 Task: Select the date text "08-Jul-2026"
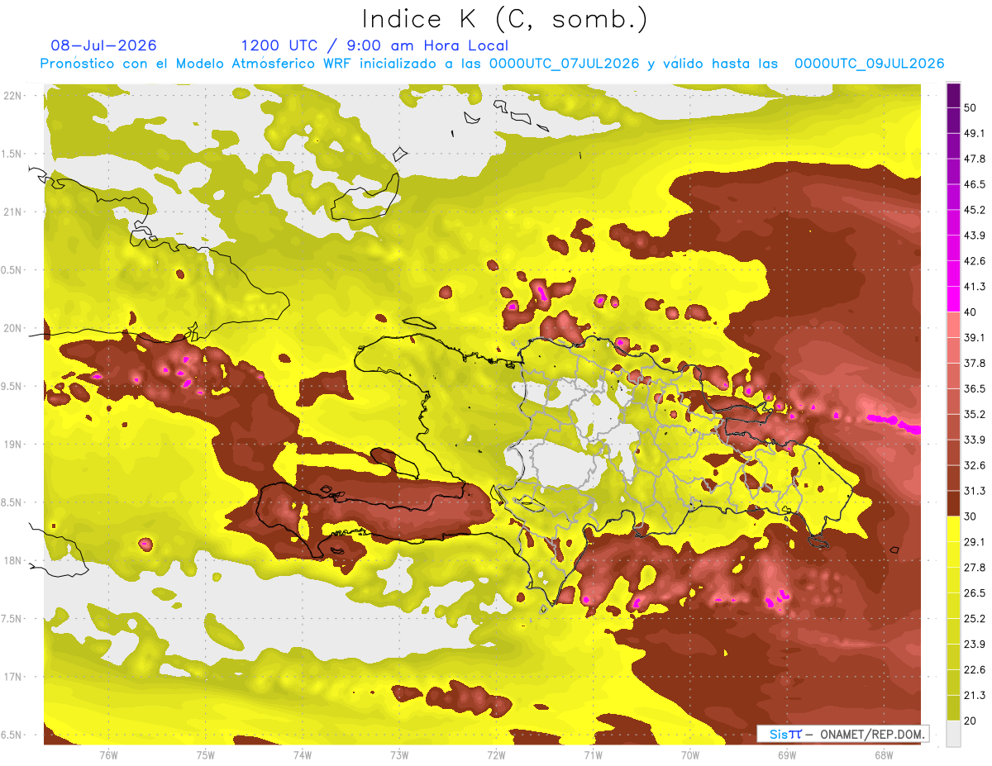click(x=103, y=45)
